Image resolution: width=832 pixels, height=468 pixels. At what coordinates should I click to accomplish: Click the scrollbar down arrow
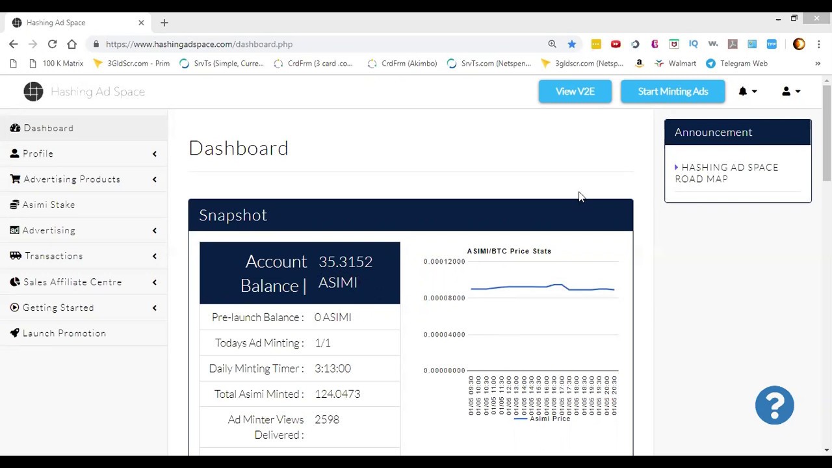[827, 450]
